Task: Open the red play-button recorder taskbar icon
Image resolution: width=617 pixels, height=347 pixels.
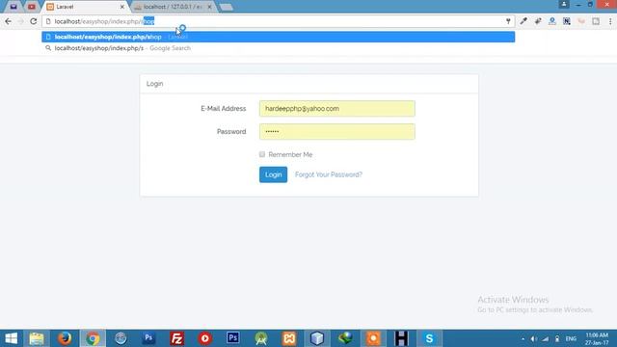Action: (205, 338)
